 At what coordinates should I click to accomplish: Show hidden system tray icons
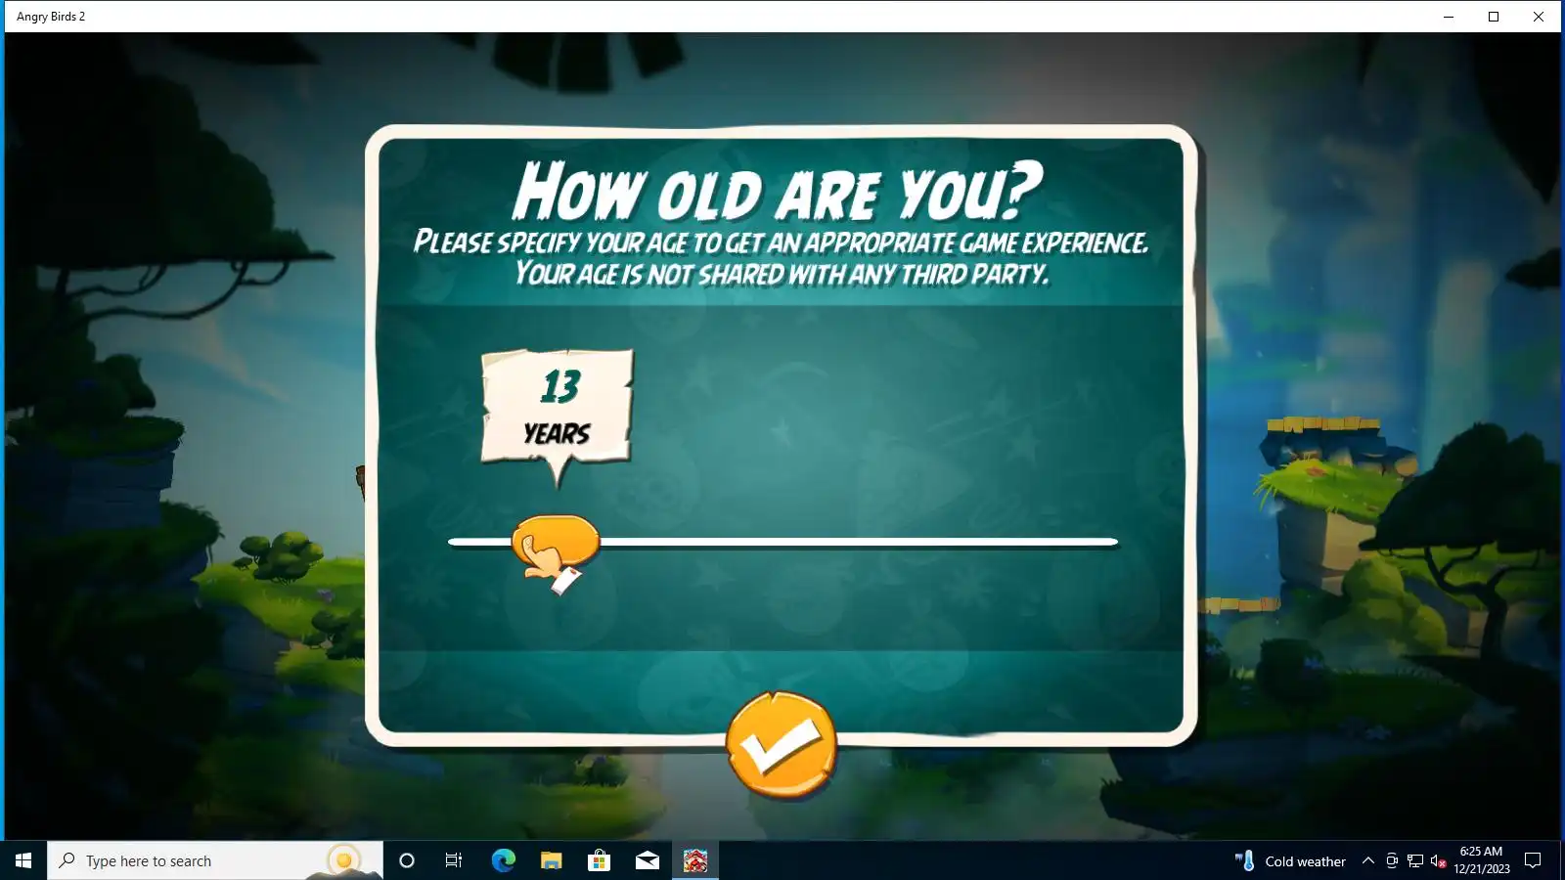point(1368,860)
